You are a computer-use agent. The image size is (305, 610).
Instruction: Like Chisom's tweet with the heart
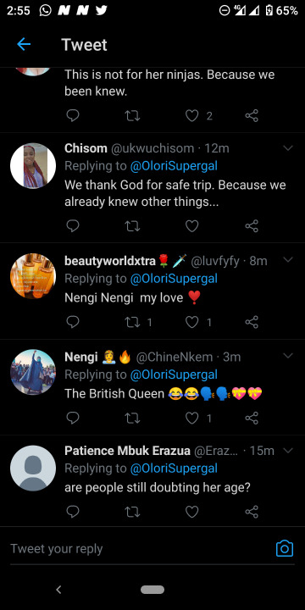(x=191, y=226)
